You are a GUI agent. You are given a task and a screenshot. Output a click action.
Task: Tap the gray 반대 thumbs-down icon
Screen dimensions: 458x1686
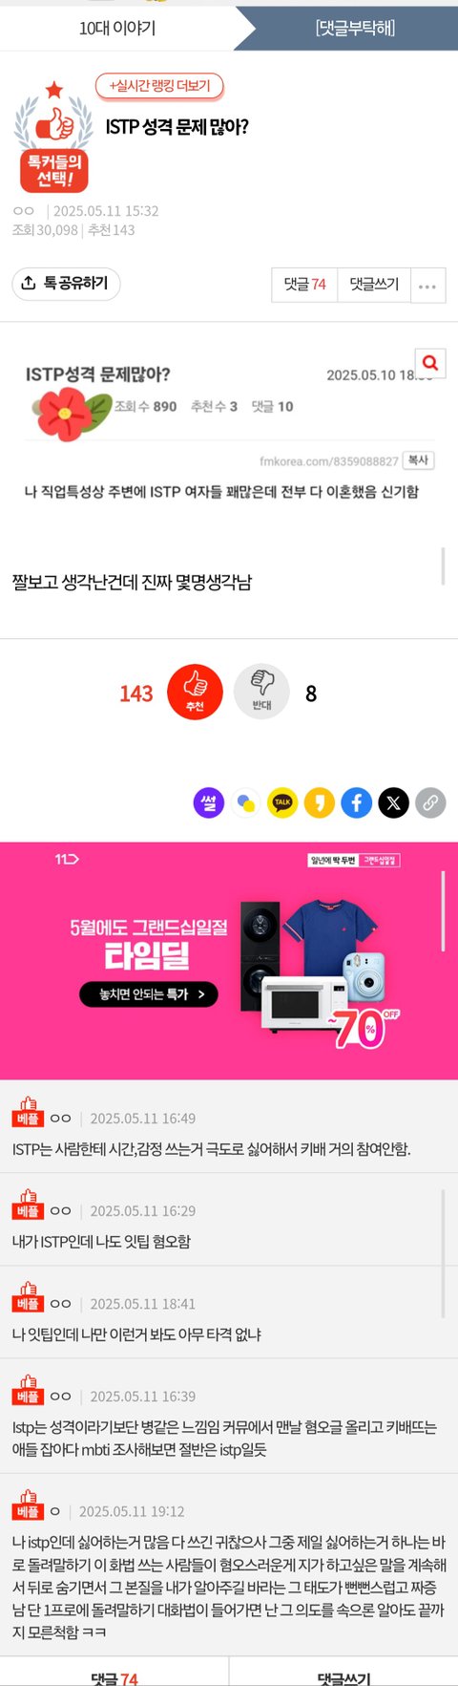[x=261, y=692]
